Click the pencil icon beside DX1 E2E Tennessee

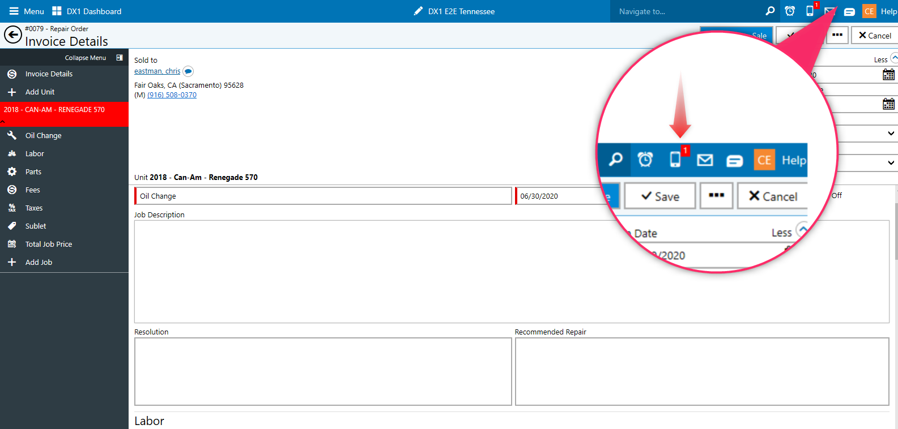click(x=418, y=11)
